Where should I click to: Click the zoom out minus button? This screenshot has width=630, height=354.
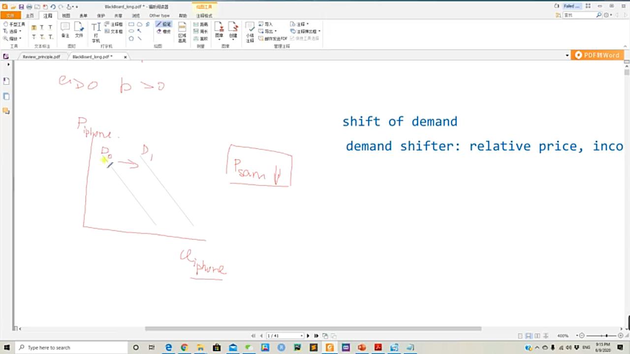click(582, 336)
